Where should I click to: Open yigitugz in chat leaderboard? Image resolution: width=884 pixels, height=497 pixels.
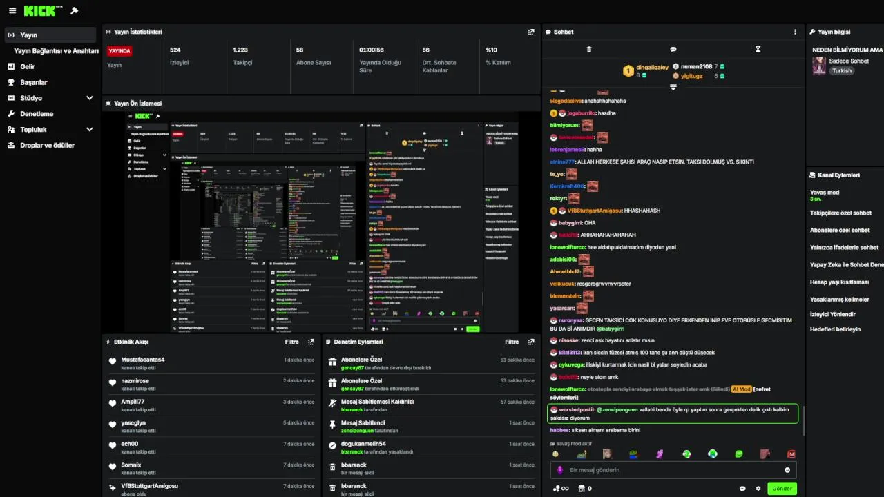click(x=692, y=76)
